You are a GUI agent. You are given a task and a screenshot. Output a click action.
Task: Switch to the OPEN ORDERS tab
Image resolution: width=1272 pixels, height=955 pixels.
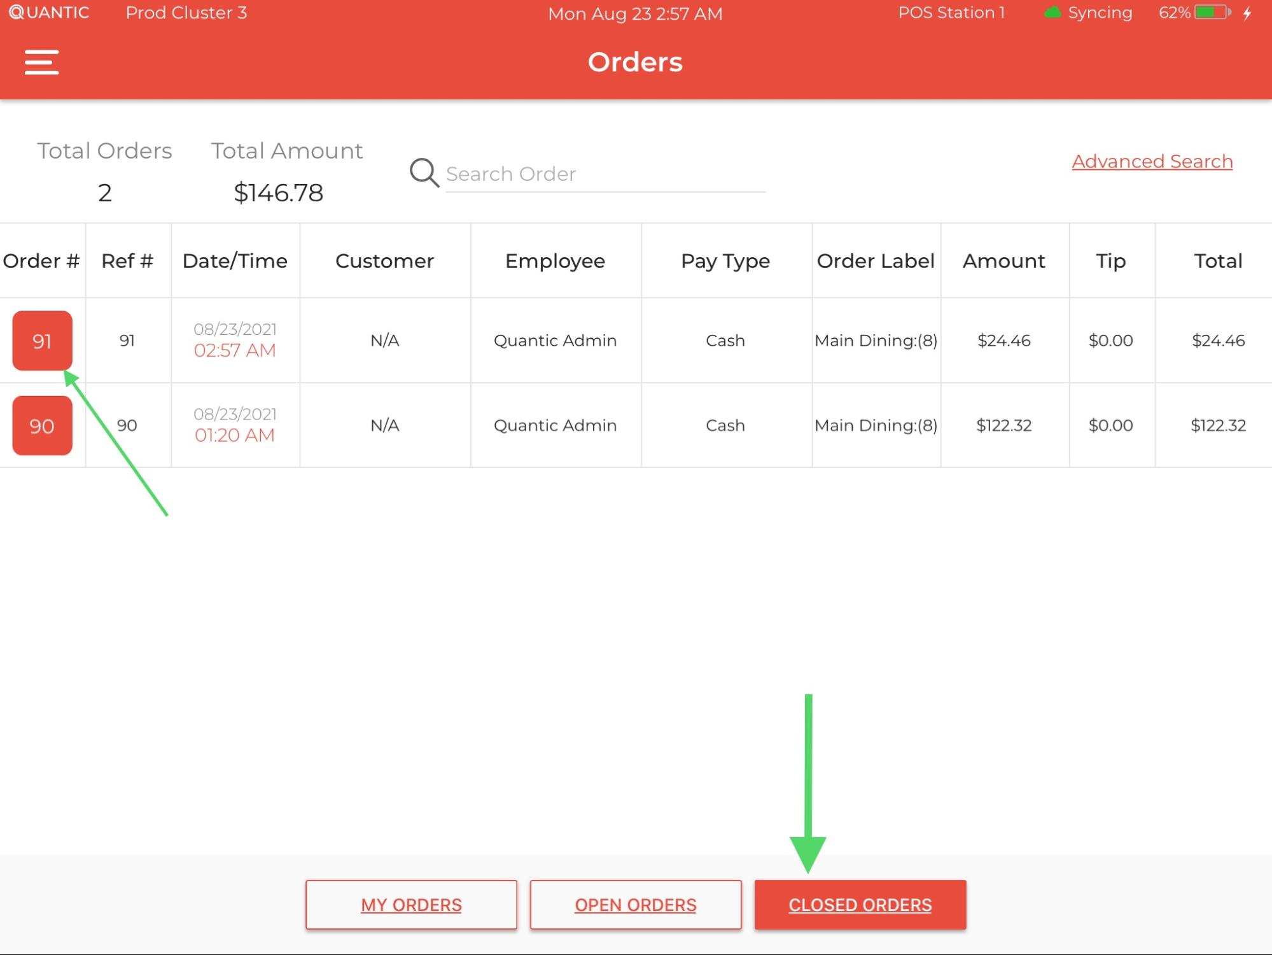635,904
